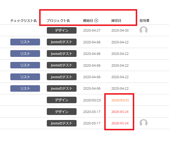Click the assignee avatar in the first row
Image resolution: width=169 pixels, height=148 pixels.
point(143,30)
